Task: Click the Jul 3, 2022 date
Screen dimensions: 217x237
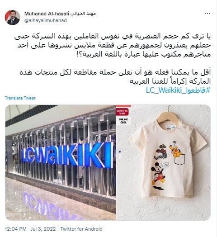Action: [43, 229]
